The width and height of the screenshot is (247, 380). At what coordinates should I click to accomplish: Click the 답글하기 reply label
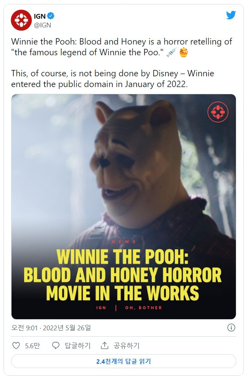click(x=78, y=345)
